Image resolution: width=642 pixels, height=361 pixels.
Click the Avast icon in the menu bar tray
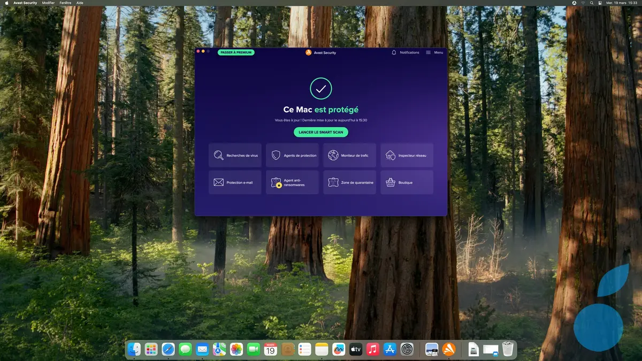pos(575,3)
